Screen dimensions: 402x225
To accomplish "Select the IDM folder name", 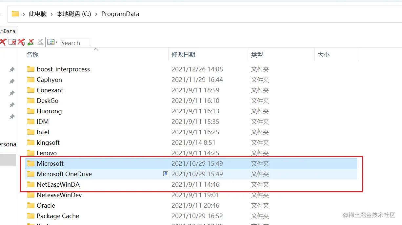I will [x=43, y=122].
